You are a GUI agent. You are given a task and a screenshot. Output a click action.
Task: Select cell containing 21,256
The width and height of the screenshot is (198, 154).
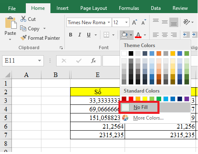160,127
